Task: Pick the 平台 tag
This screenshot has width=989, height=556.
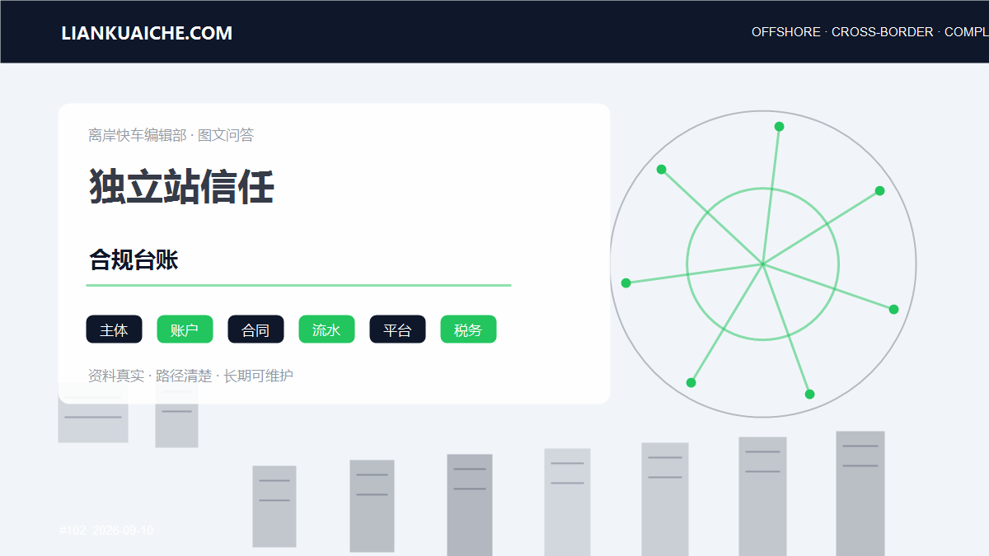Action: coord(397,329)
